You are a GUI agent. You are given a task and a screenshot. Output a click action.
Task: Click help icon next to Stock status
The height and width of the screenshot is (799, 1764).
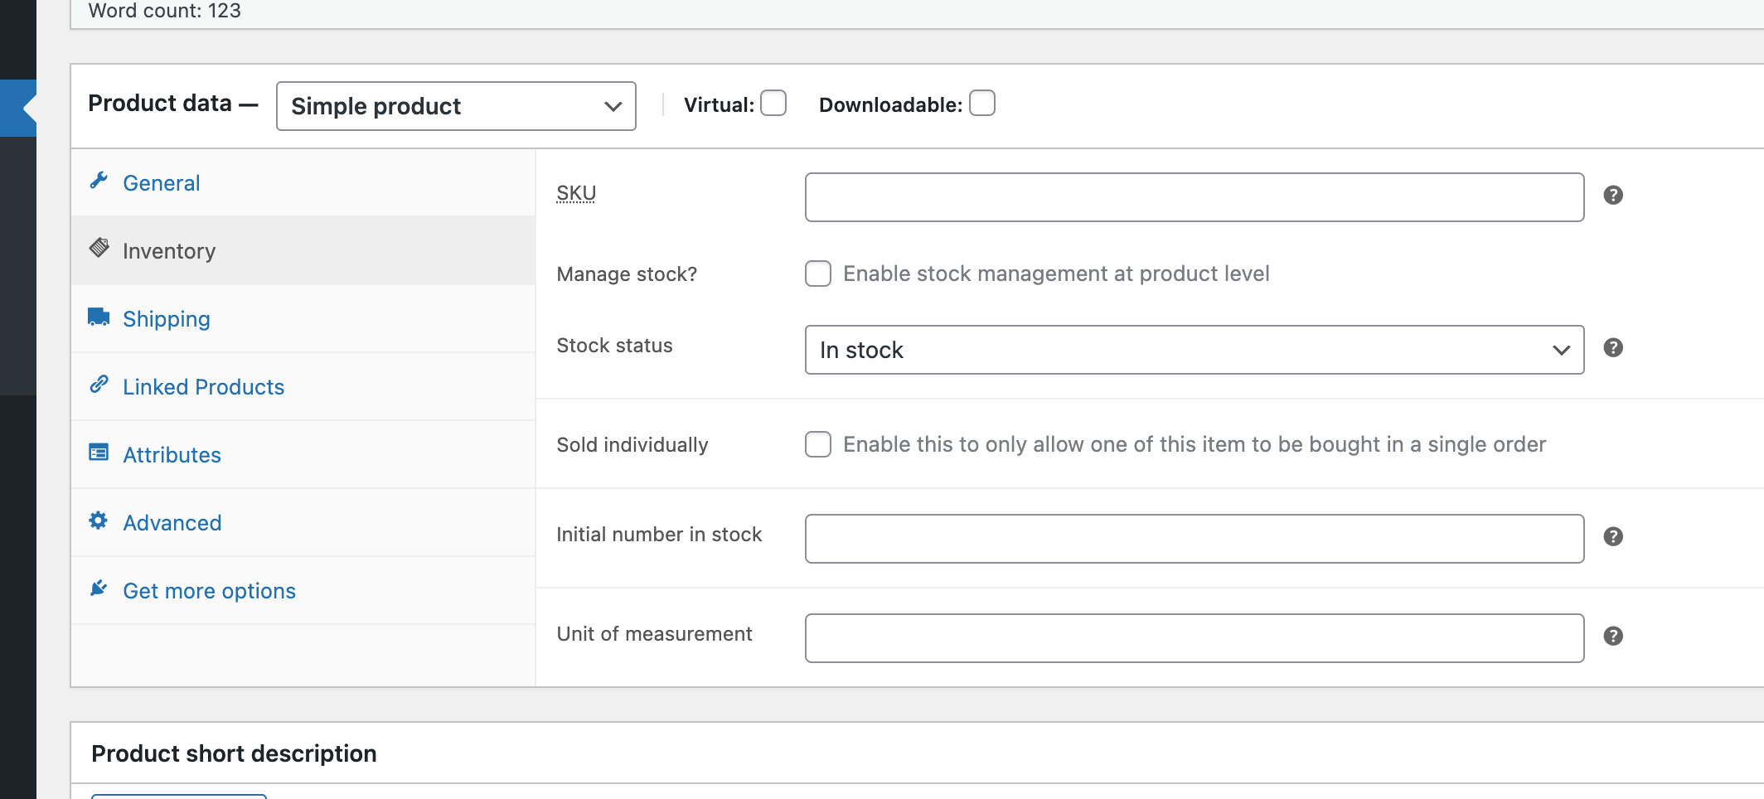point(1613,348)
